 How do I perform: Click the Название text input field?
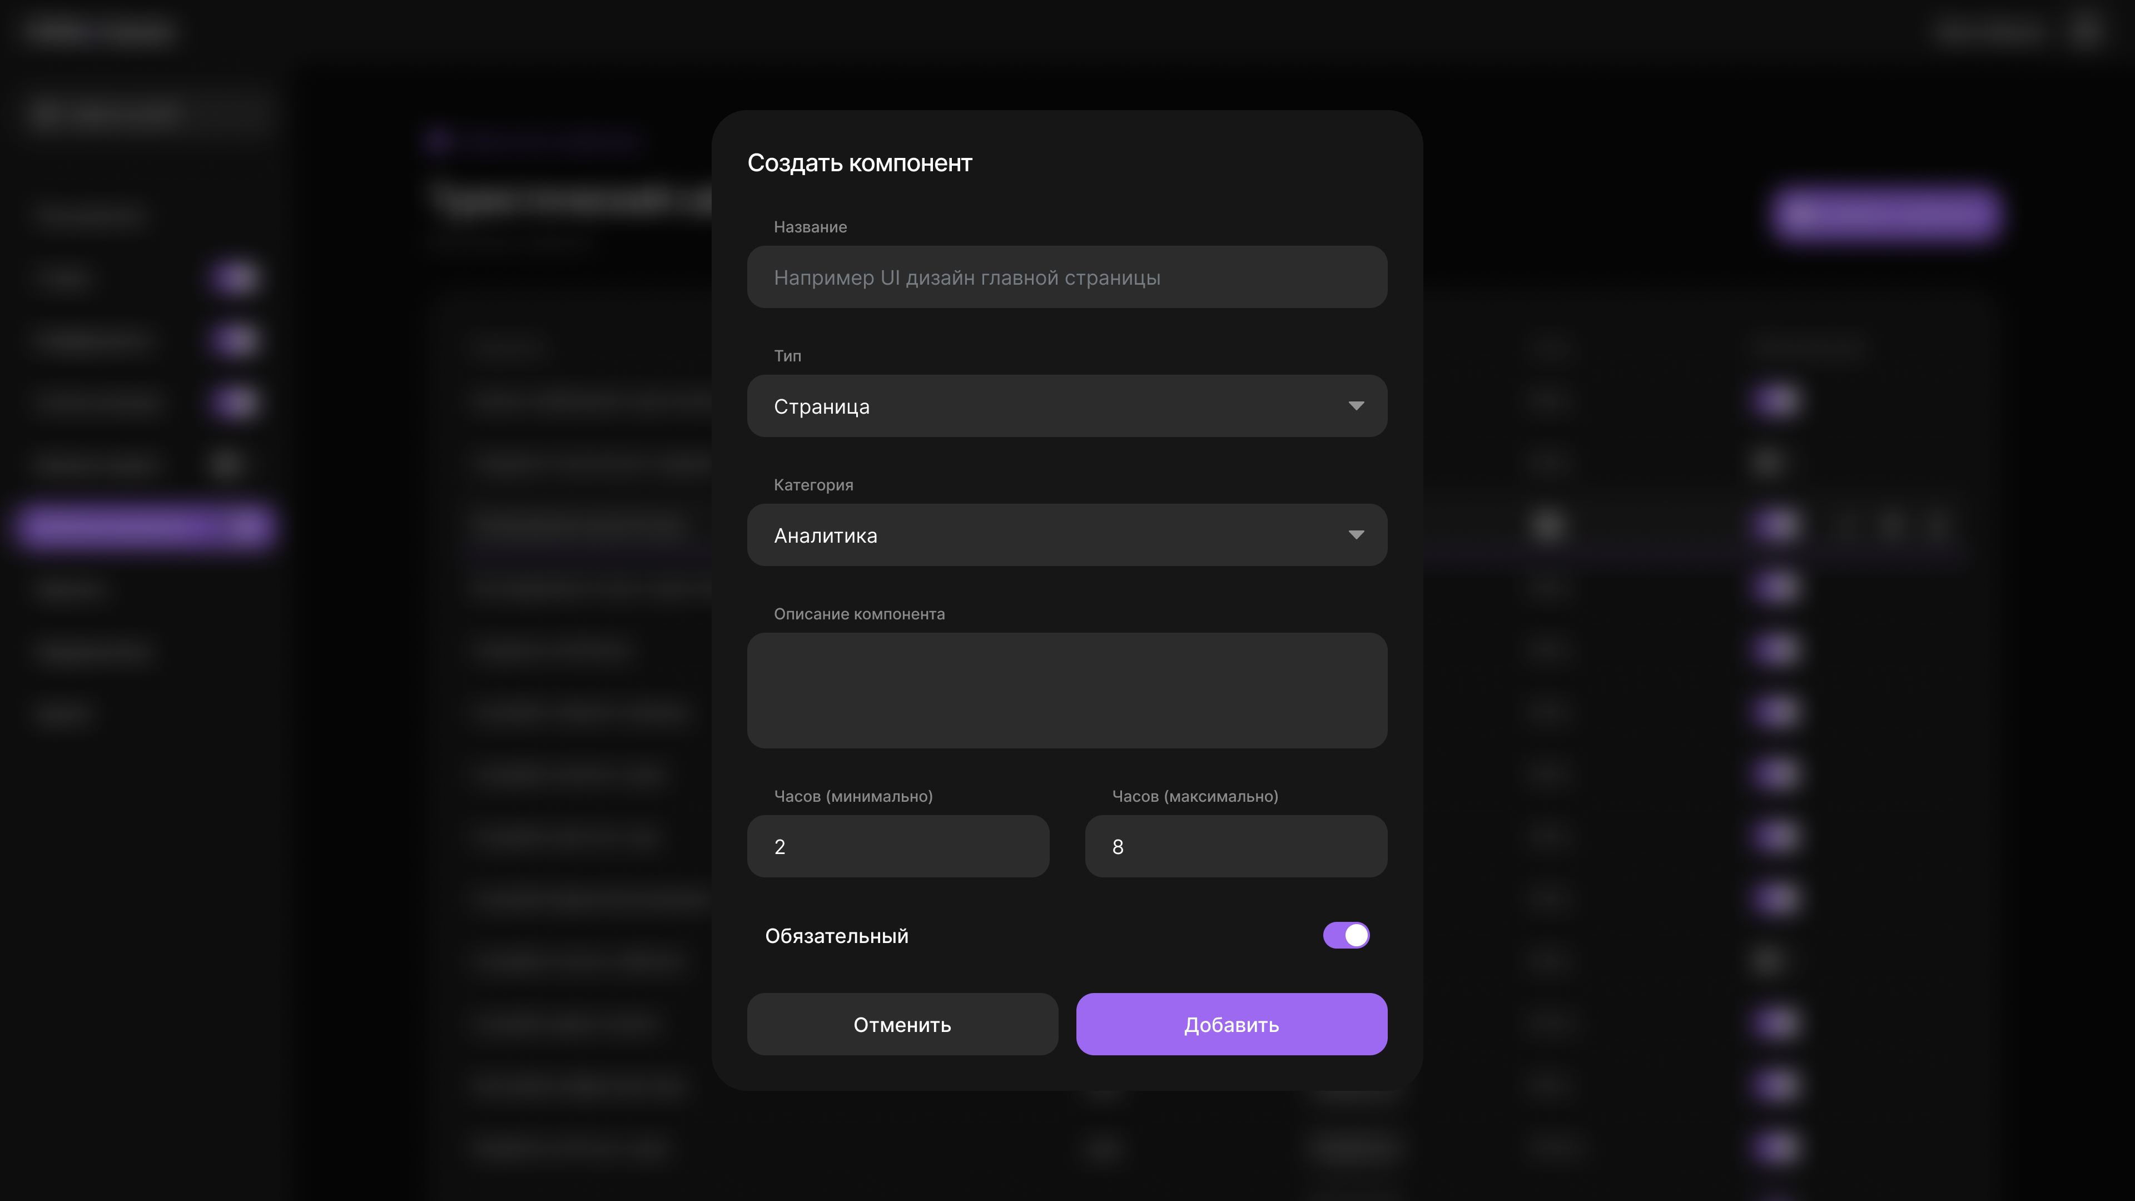click(1067, 277)
